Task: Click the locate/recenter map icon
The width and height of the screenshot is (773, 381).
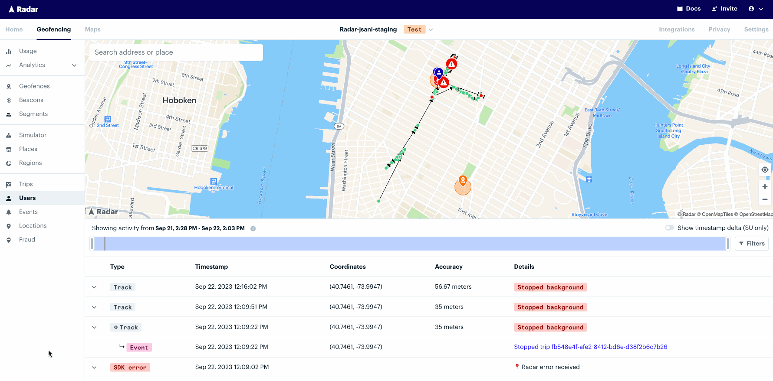Action: (x=765, y=170)
